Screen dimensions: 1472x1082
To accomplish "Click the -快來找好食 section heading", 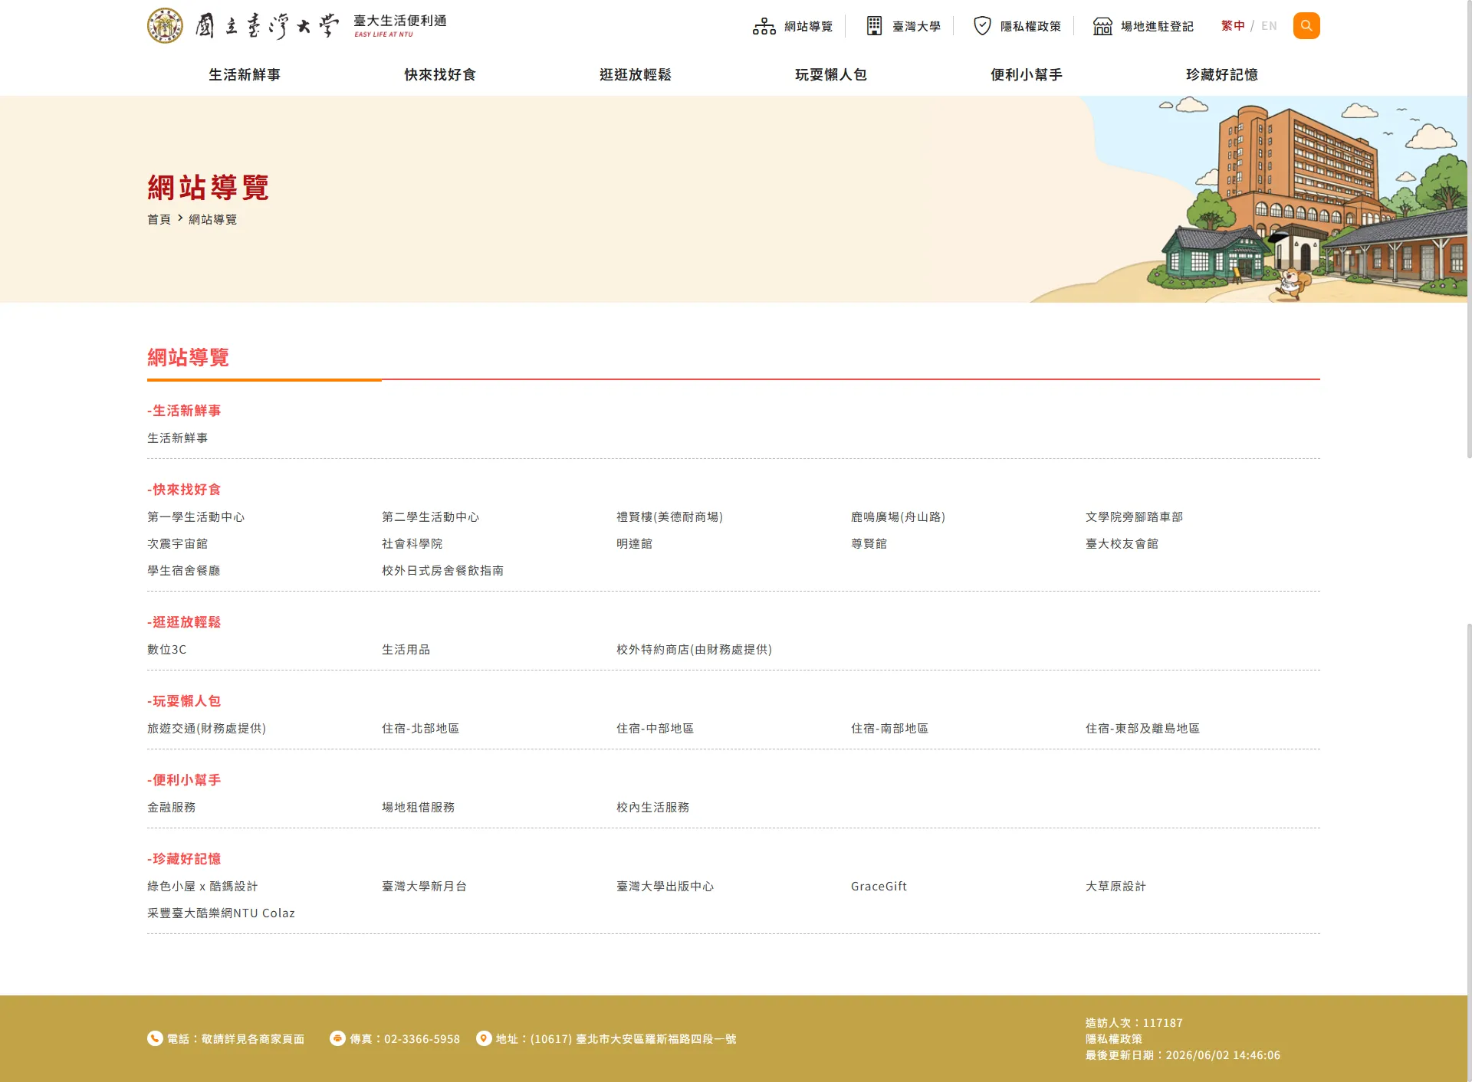I will pyautogui.click(x=184, y=490).
